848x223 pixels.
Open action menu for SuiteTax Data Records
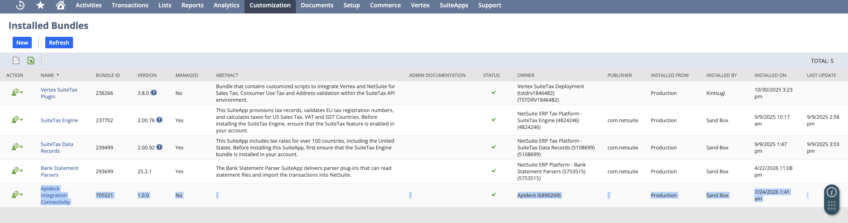[17, 147]
